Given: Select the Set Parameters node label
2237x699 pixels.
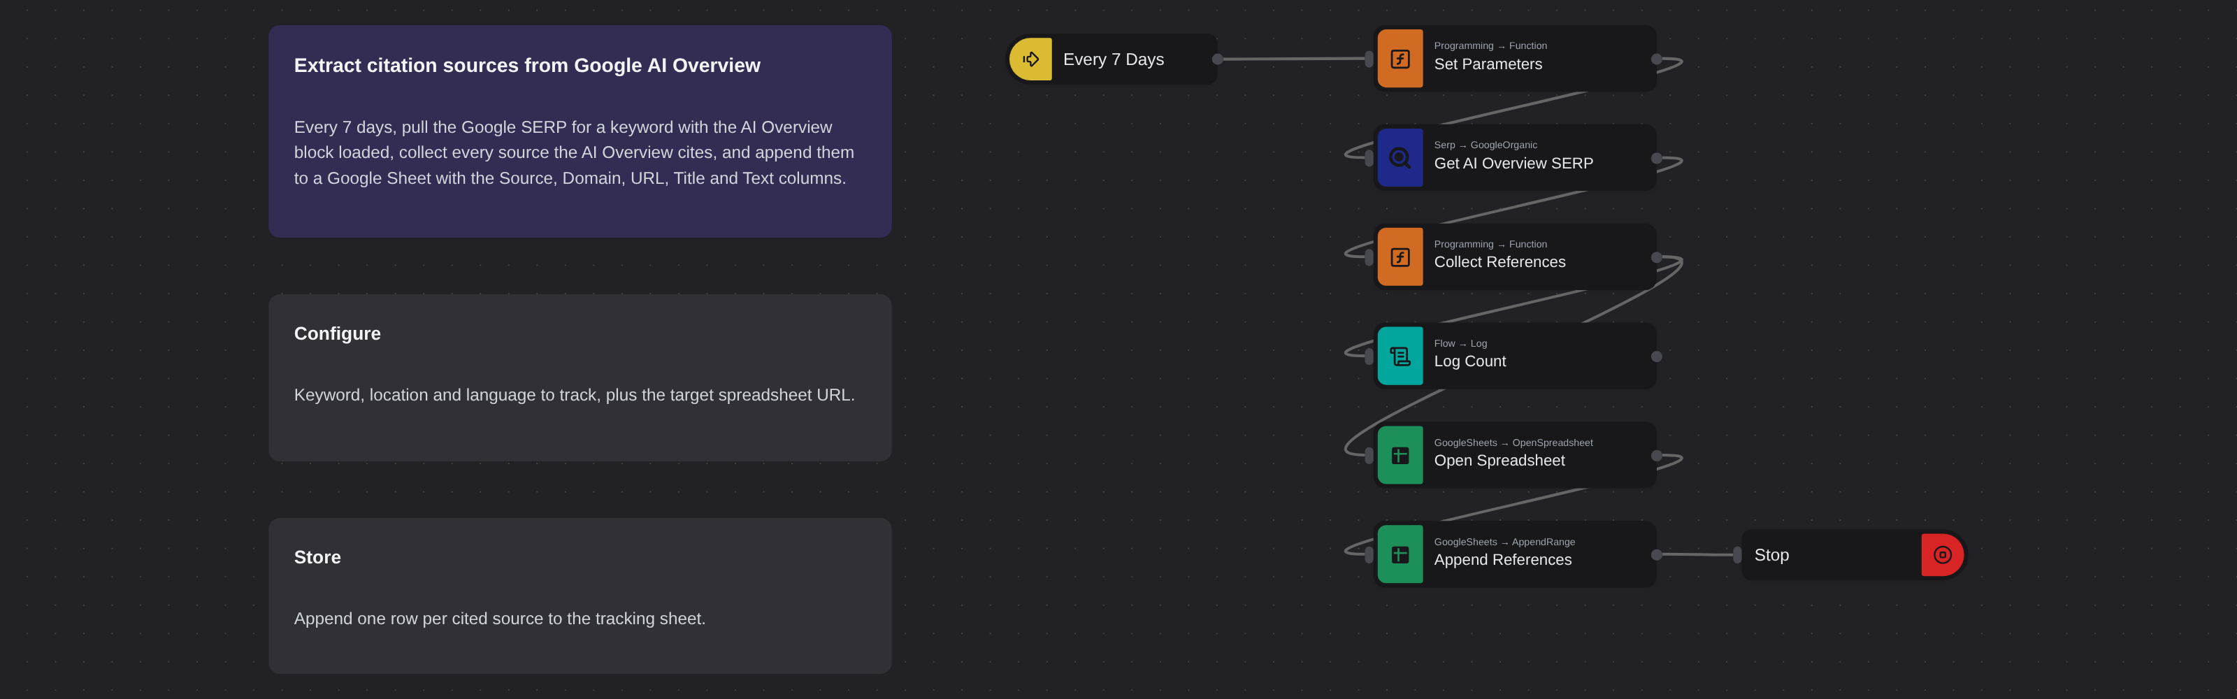Looking at the screenshot, I should tap(1488, 64).
